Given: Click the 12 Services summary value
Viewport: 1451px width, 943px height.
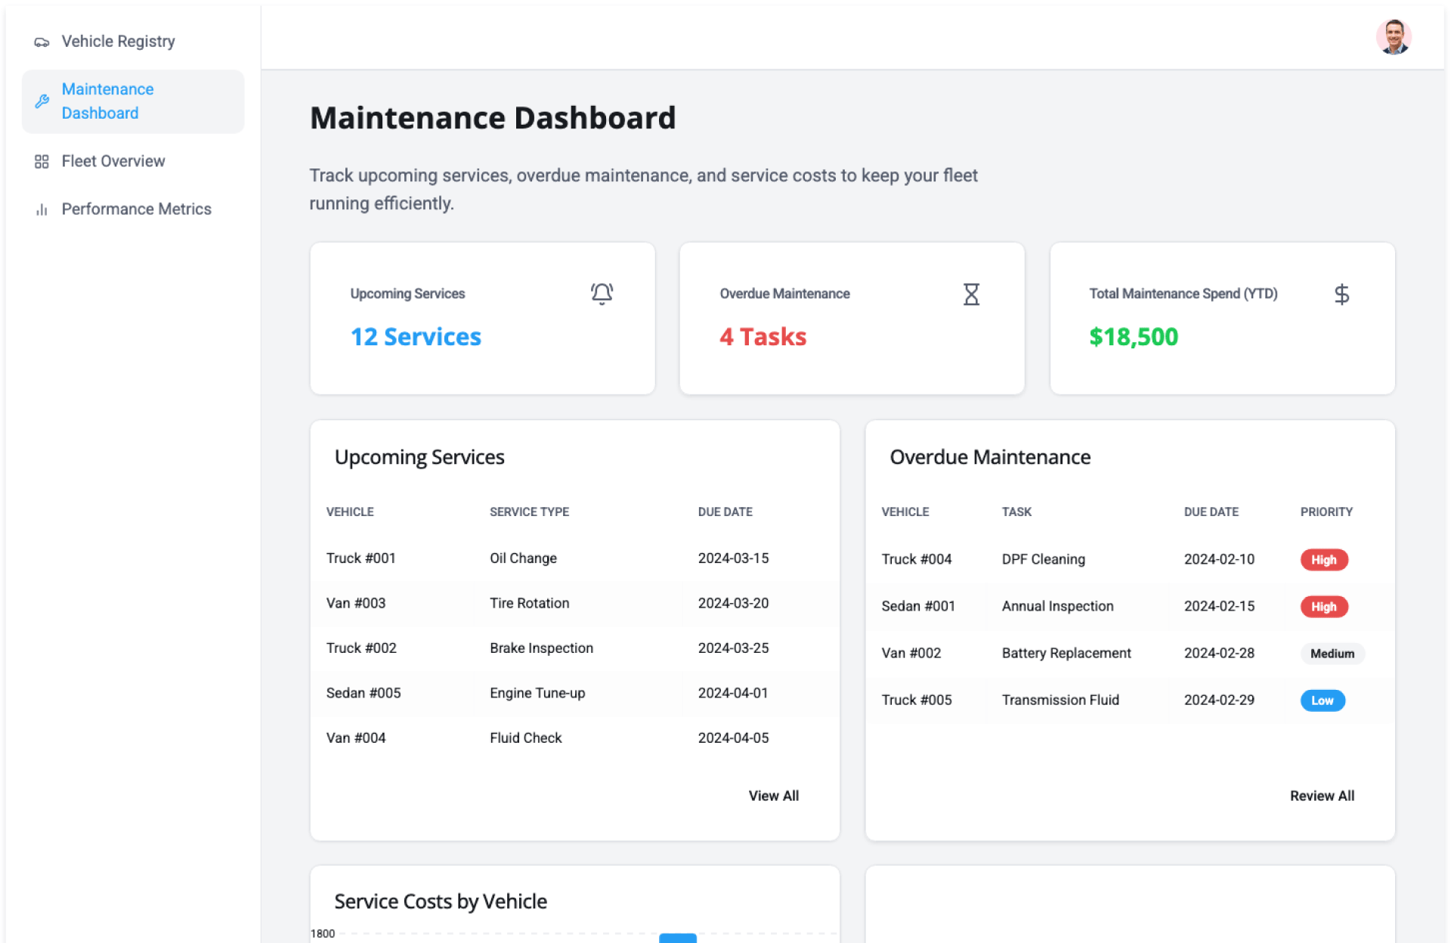Looking at the screenshot, I should click(416, 337).
